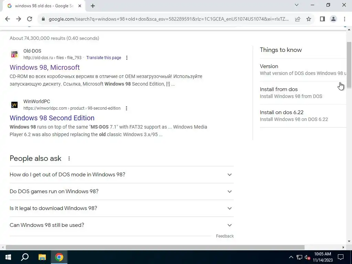Screen dimensions: 352x264
Task: Open the Chrome profile avatar
Action: coord(333,19)
